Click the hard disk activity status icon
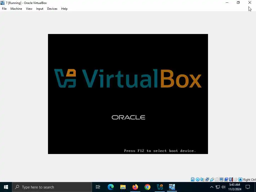 tap(193, 179)
